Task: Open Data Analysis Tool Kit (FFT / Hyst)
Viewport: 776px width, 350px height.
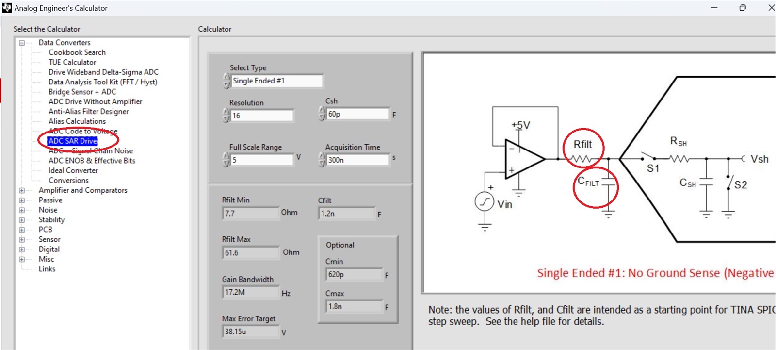Action: coord(103,82)
